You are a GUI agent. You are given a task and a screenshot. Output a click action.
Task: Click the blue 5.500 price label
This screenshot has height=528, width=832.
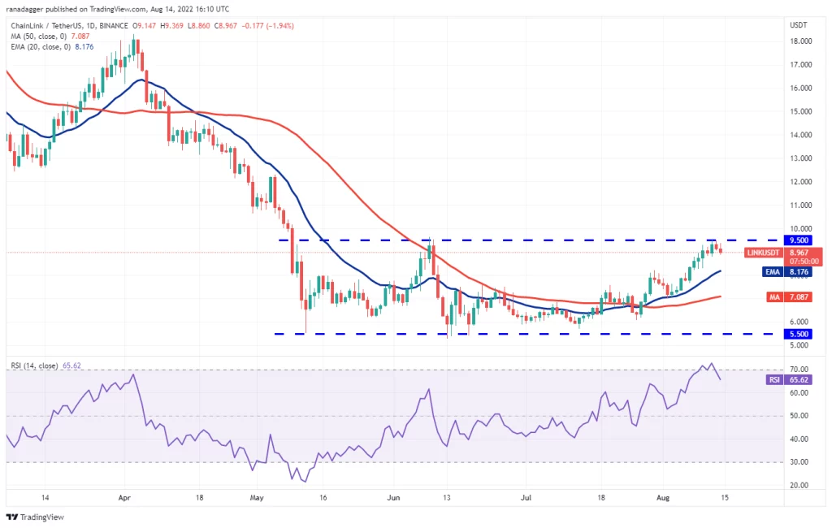[x=798, y=334]
